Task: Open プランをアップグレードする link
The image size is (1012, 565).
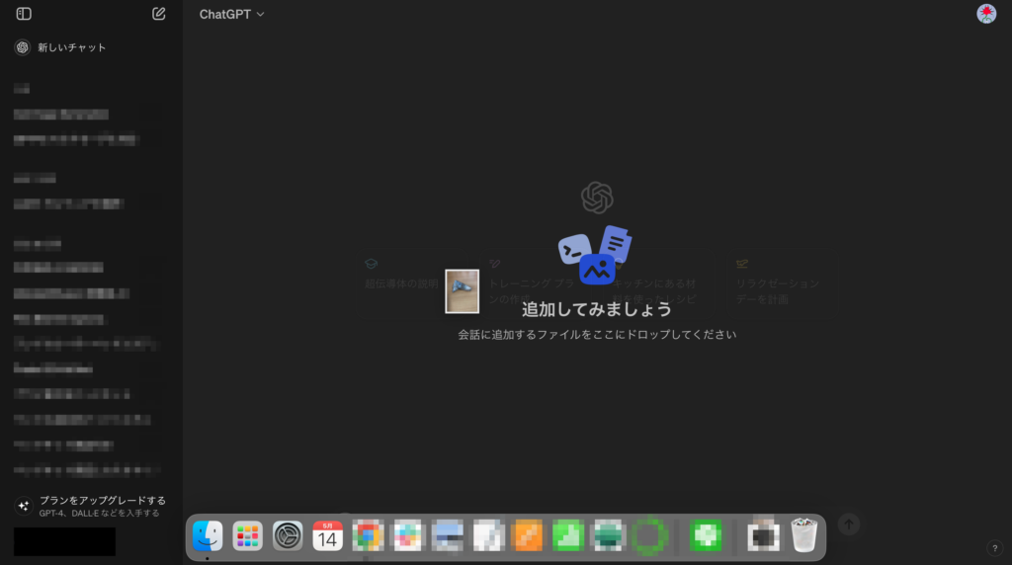Action: click(103, 501)
